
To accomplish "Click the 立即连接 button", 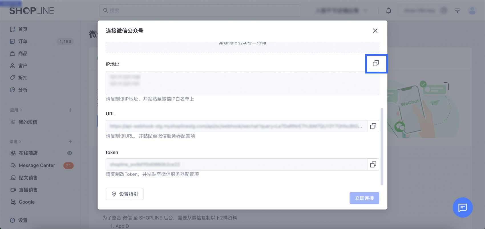I will pos(364,198).
